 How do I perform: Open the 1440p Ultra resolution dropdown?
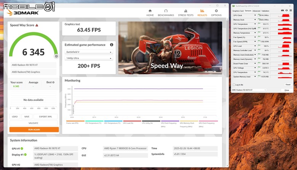pyautogui.click(x=89, y=58)
